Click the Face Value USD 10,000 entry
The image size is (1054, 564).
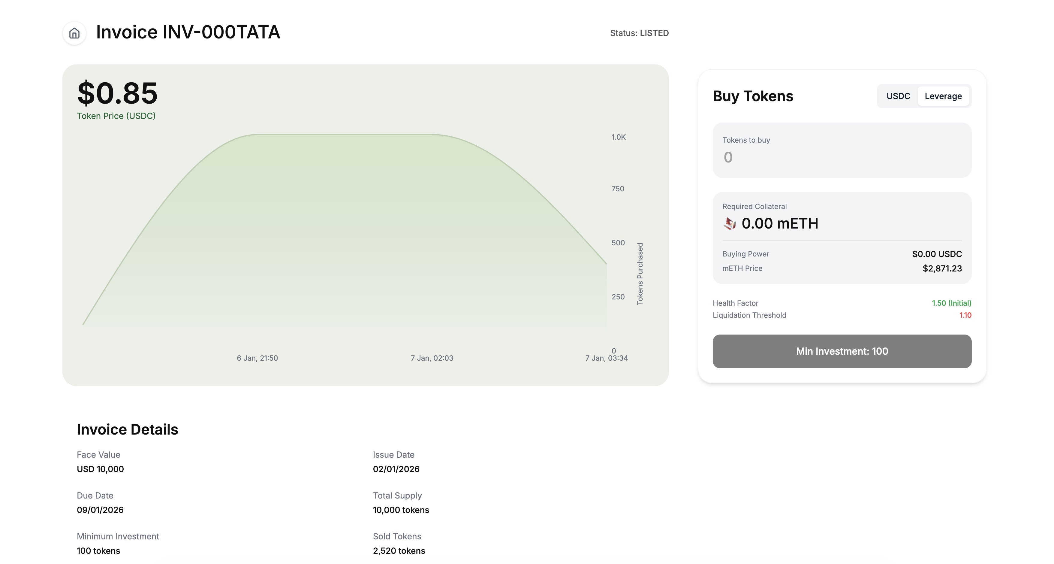(100, 462)
